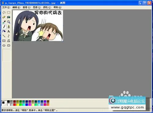153x113 pixels.
Task: Pick the navy blue swatch
Action: [x=27, y=101]
